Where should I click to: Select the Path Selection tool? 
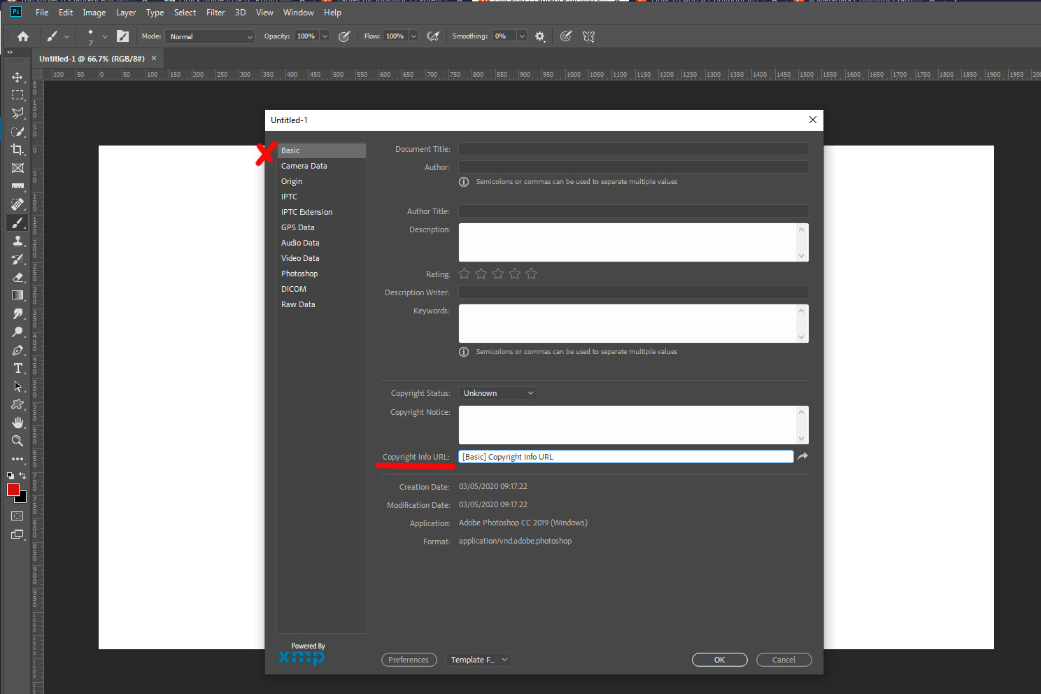click(x=17, y=386)
